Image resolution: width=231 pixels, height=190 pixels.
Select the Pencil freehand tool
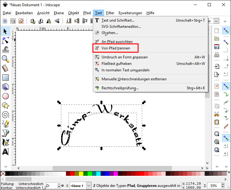[x=6, y=124]
